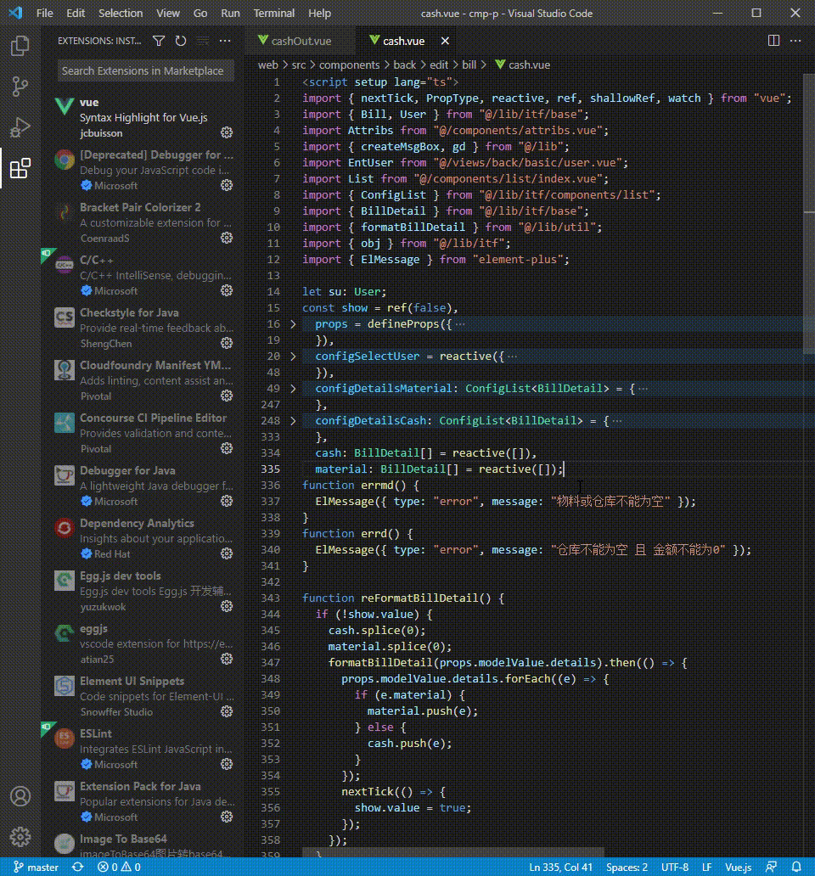This screenshot has width=815, height=876.
Task: Click folded ellipsis on configDetailsMaterial line
Action: [643, 388]
